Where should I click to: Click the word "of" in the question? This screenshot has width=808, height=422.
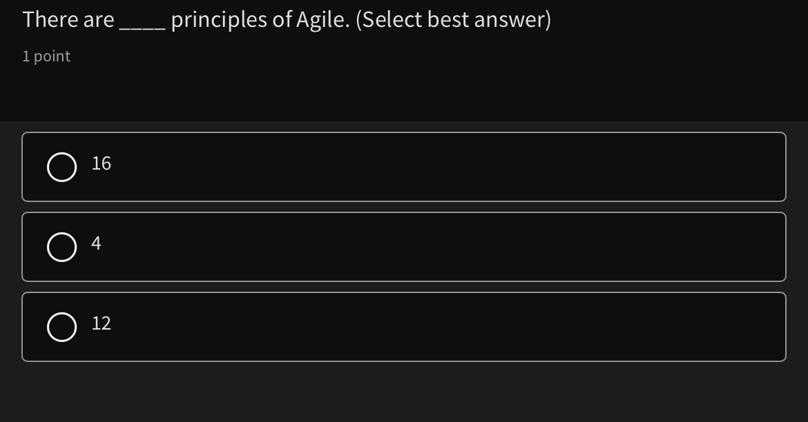click(x=282, y=20)
